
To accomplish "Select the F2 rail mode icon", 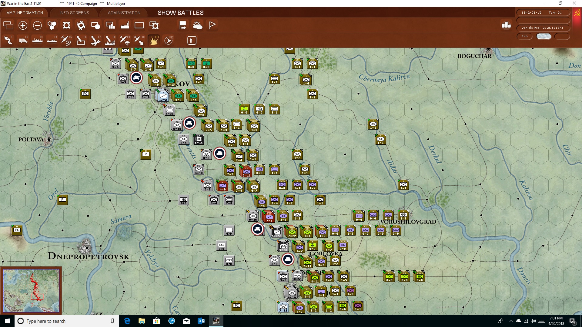I will [x=23, y=40].
